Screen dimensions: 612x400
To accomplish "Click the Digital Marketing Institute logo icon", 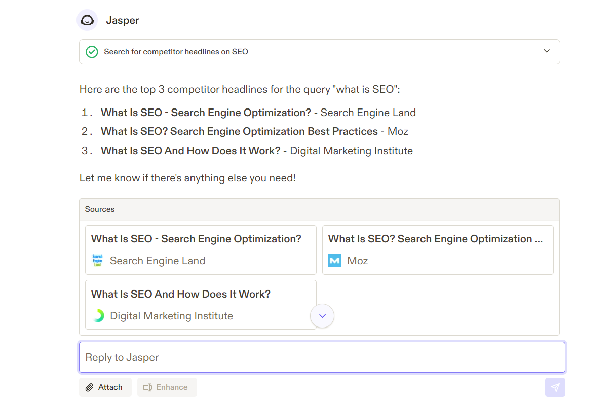I will pyautogui.click(x=98, y=316).
